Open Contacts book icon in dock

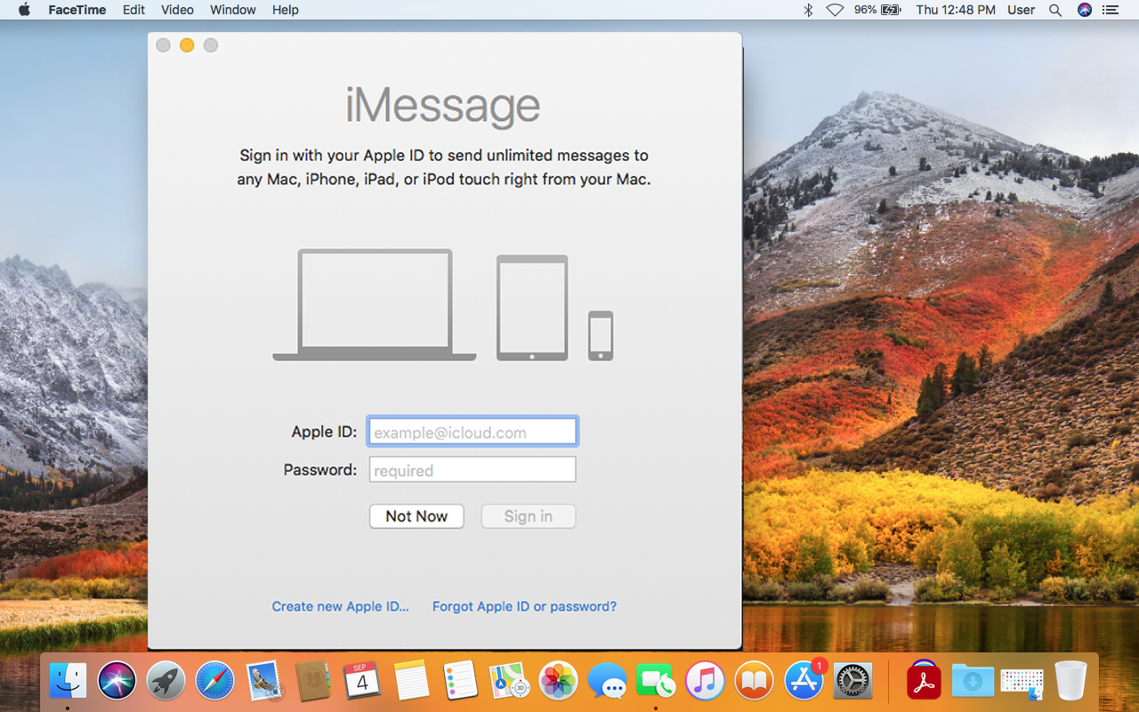[313, 682]
